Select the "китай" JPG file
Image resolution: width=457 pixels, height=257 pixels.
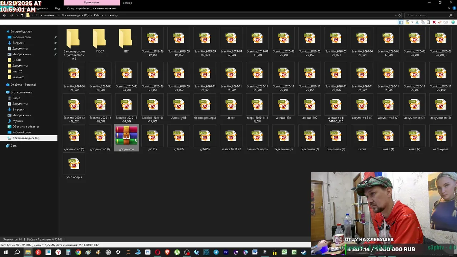coord(362,138)
